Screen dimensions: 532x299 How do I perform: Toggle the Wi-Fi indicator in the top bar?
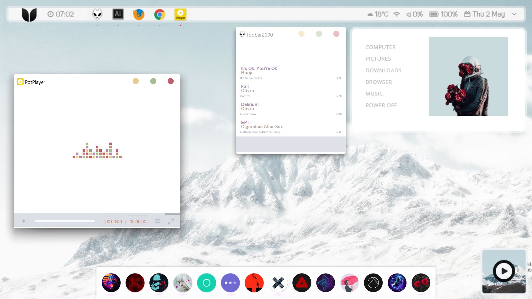click(x=397, y=14)
